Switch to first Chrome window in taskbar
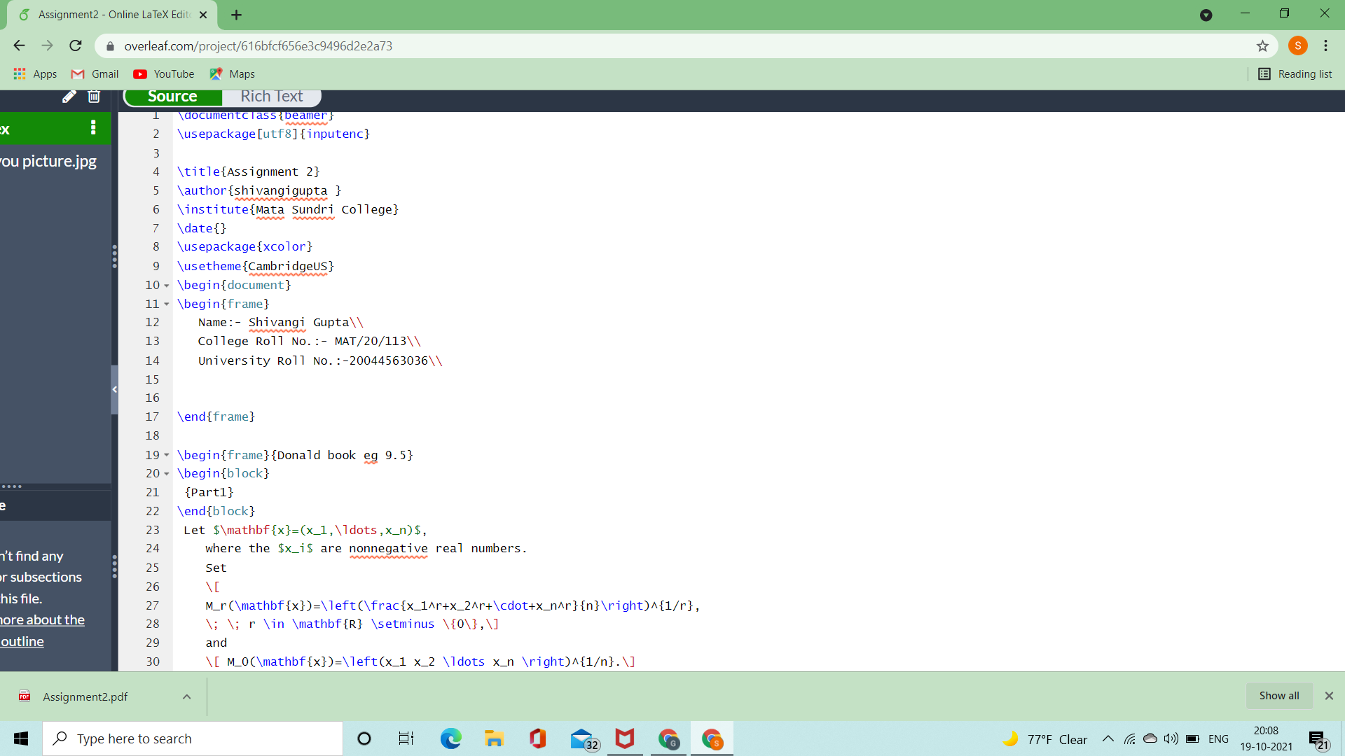 pyautogui.click(x=669, y=738)
